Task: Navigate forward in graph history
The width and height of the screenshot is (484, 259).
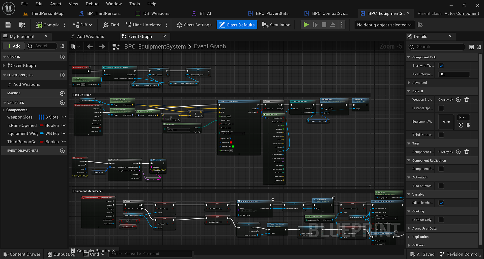Action: [x=102, y=47]
